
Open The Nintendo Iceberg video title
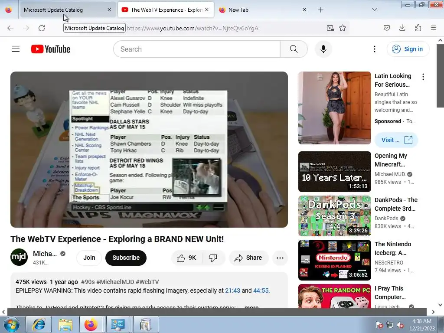tap(393, 248)
